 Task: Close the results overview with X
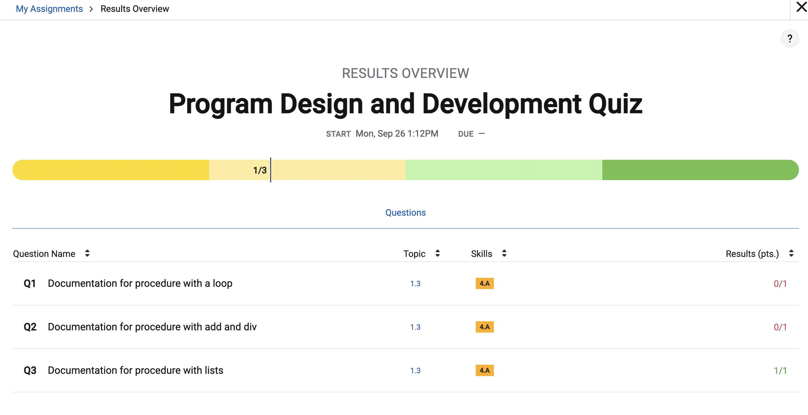click(802, 7)
